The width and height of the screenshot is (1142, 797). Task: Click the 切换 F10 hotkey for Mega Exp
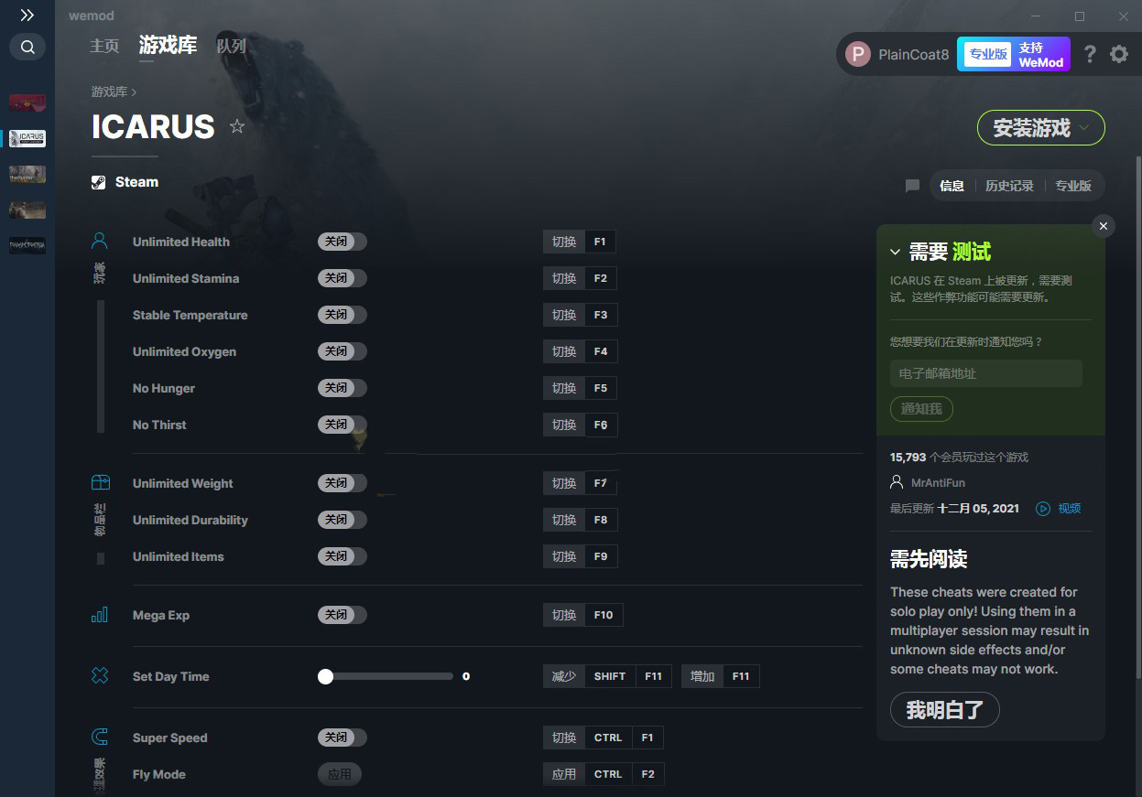click(x=583, y=615)
